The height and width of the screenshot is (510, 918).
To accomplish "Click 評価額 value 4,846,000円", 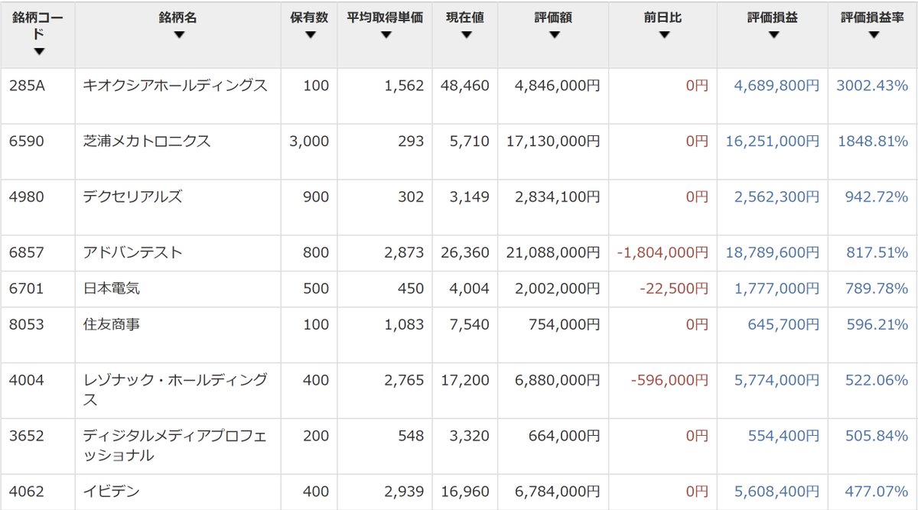I will (558, 86).
